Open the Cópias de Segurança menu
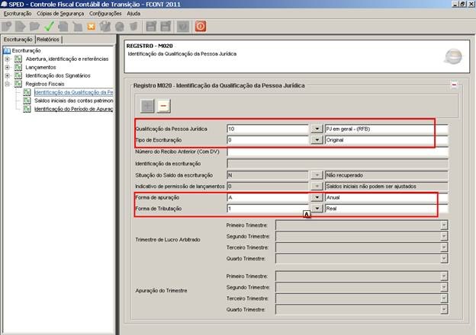 [60, 14]
